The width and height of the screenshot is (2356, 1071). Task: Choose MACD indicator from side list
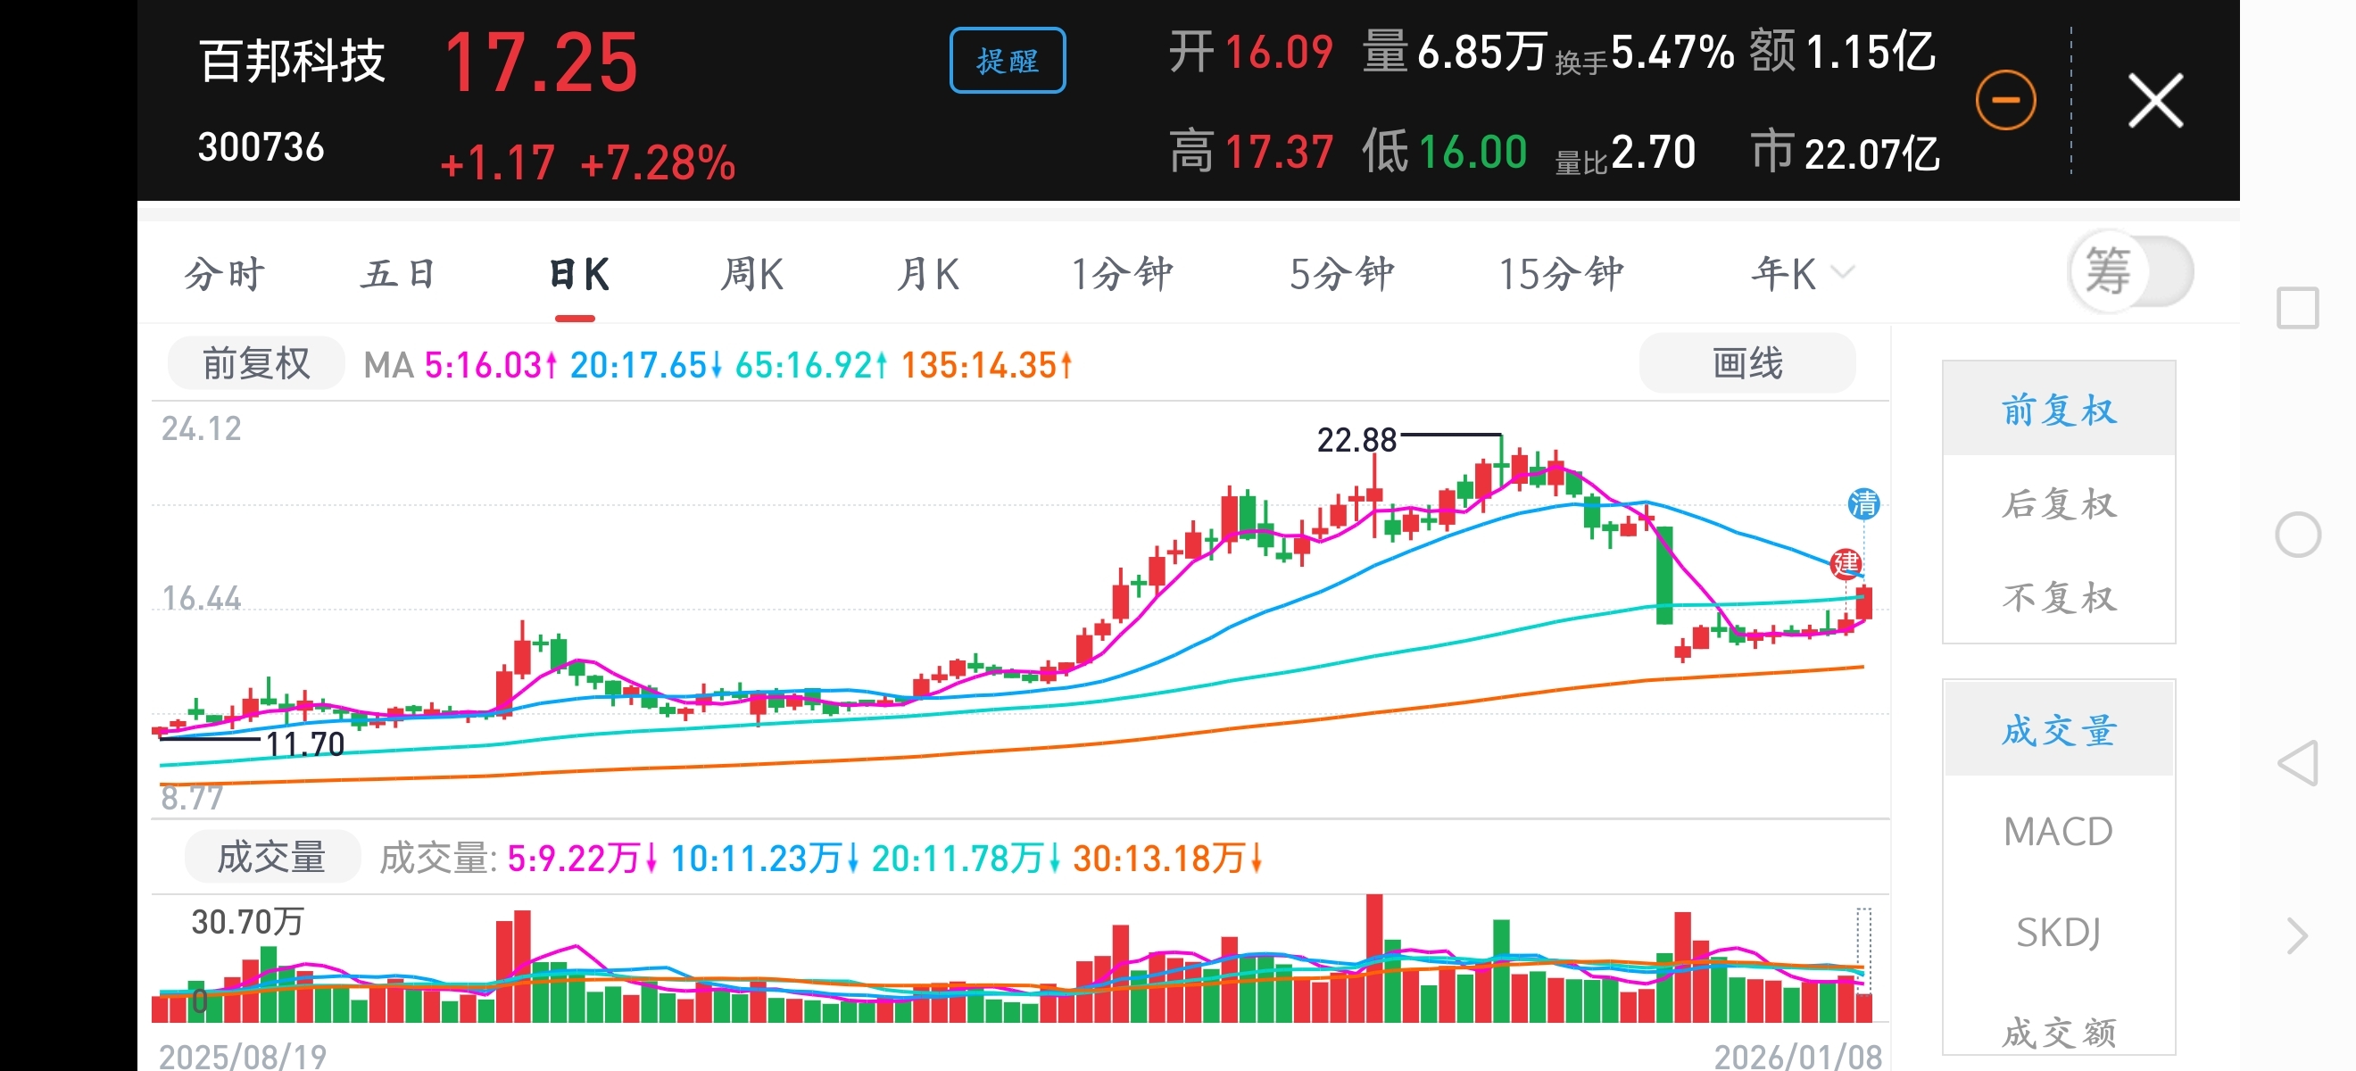(2058, 832)
